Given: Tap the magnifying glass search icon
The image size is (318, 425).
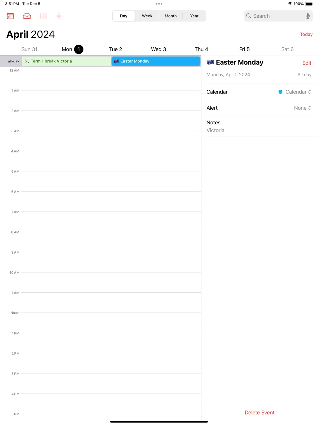Looking at the screenshot, I should pyautogui.click(x=249, y=16).
